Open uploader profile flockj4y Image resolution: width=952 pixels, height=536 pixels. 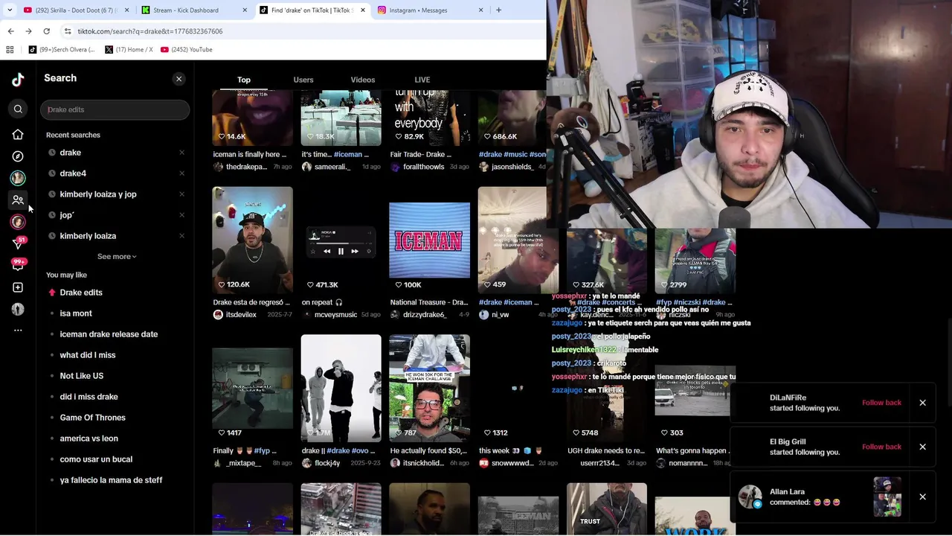(x=327, y=463)
